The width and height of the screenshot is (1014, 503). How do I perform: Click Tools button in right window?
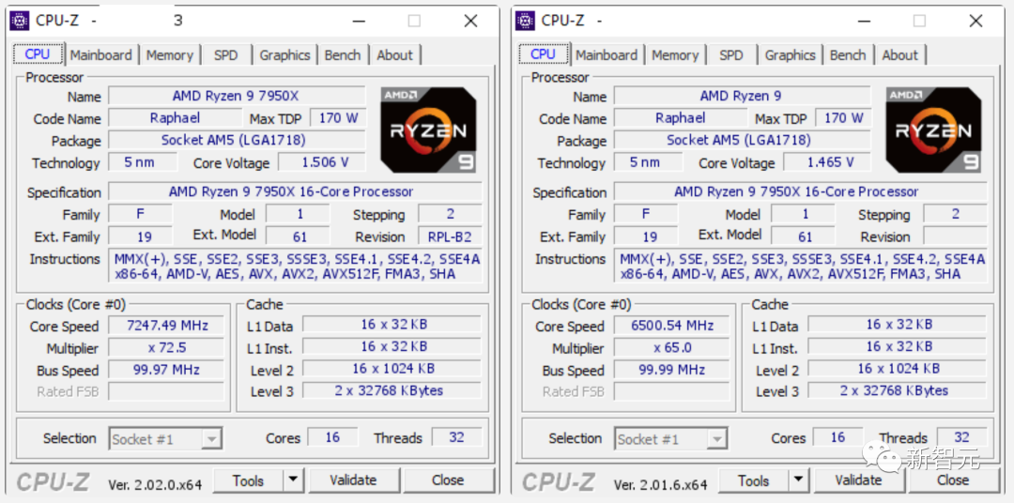click(754, 480)
